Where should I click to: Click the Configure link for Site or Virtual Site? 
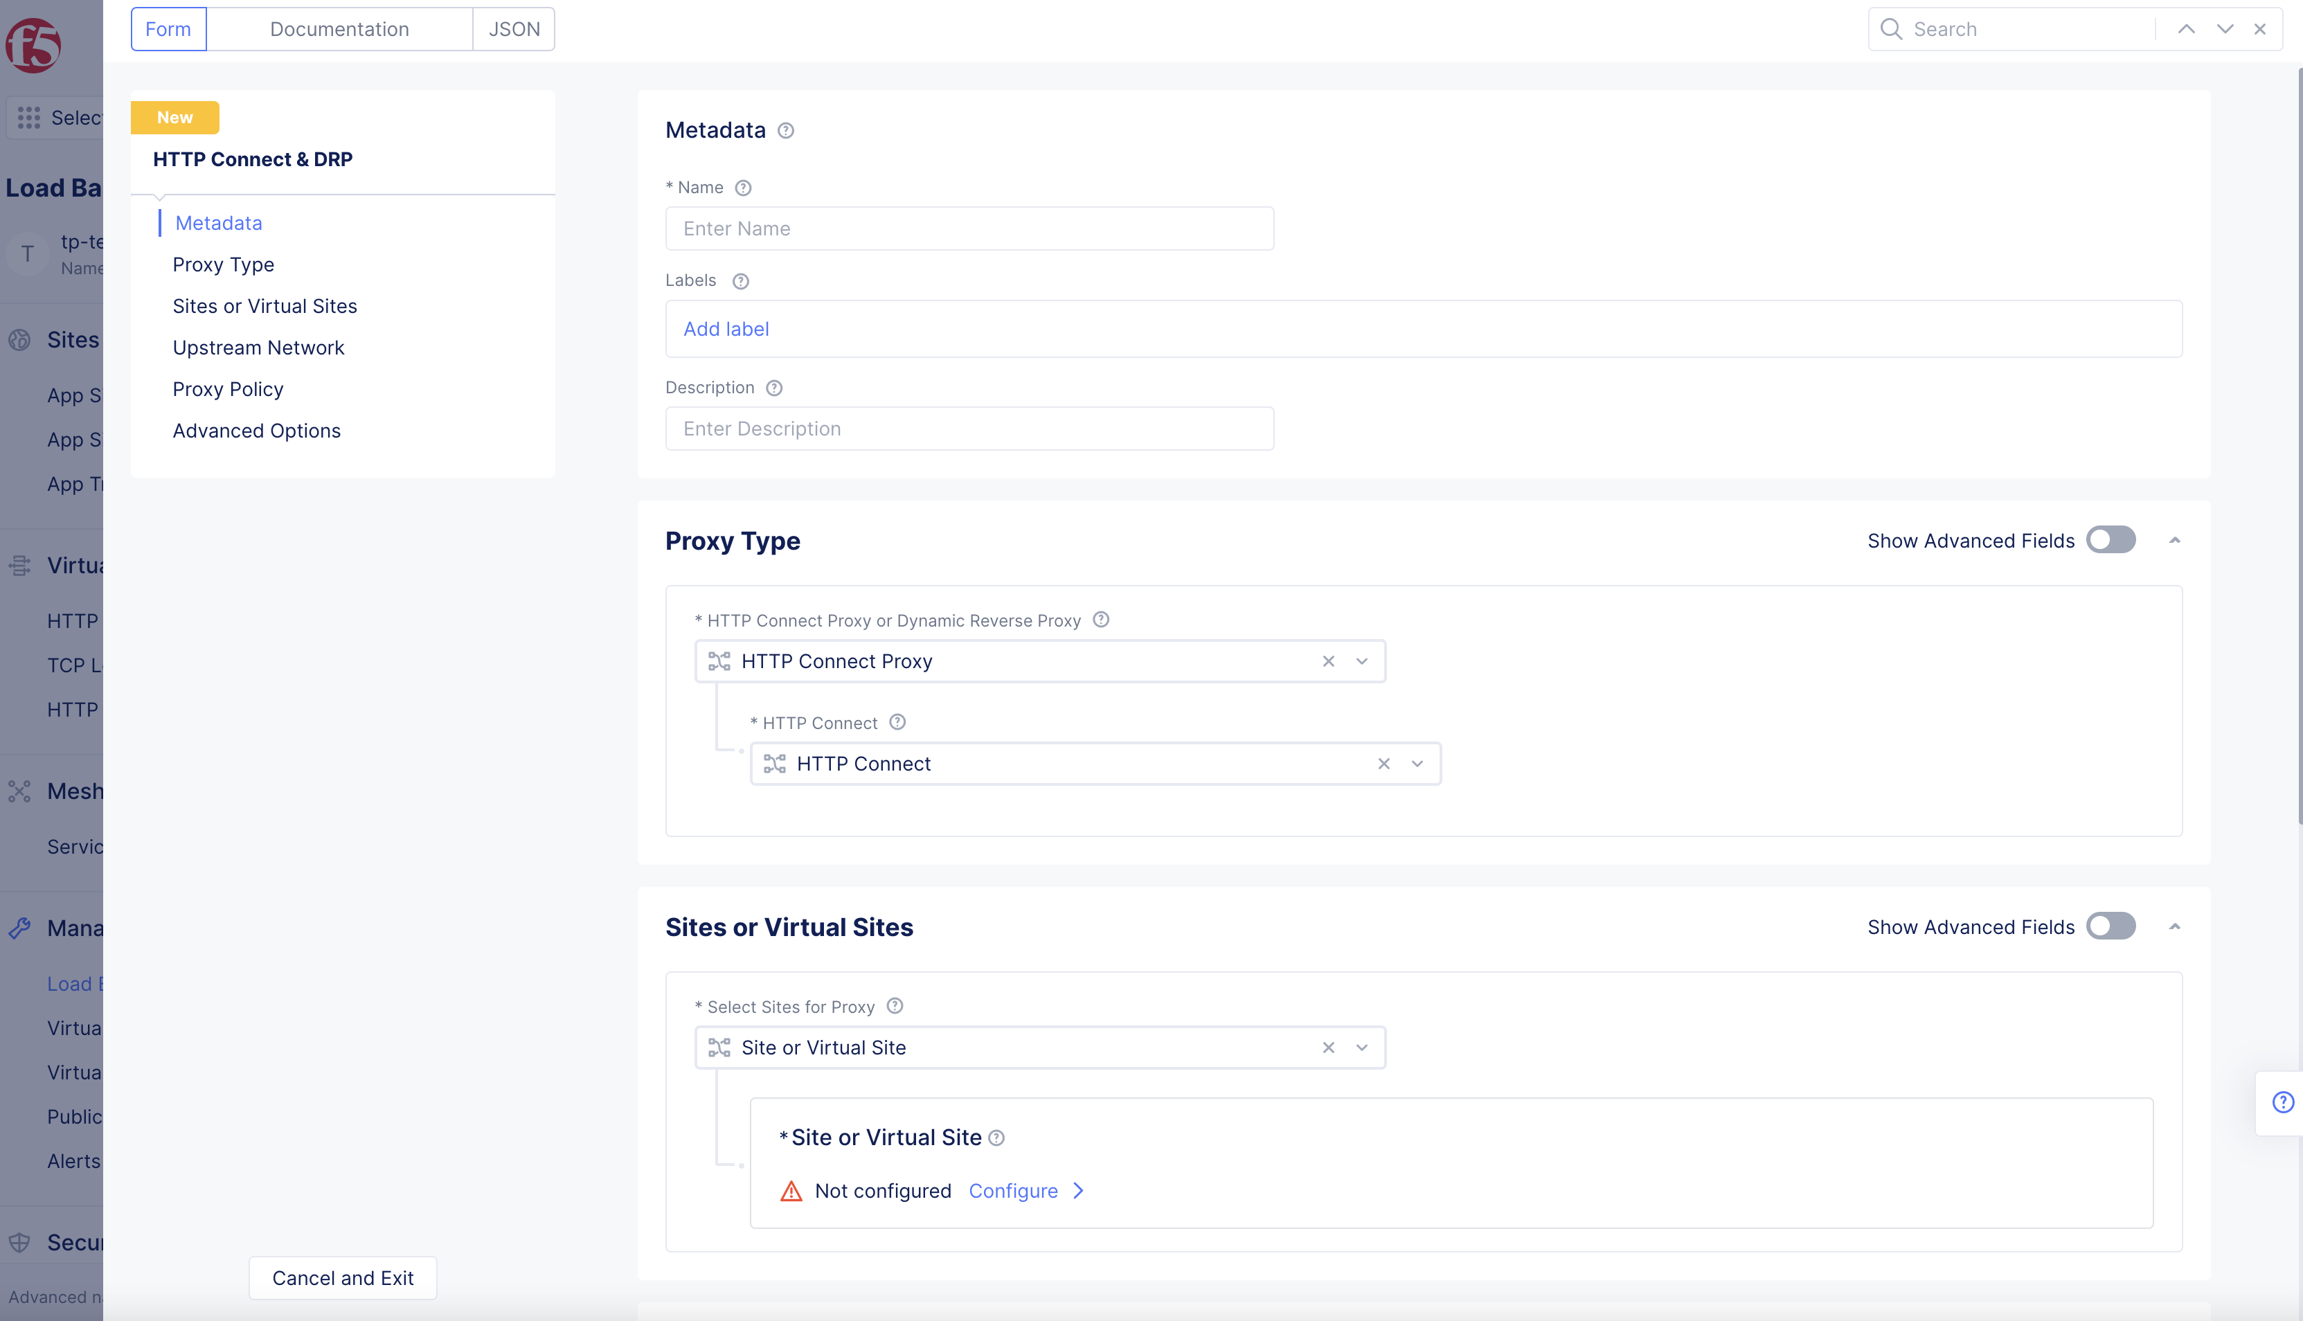(x=1014, y=1192)
